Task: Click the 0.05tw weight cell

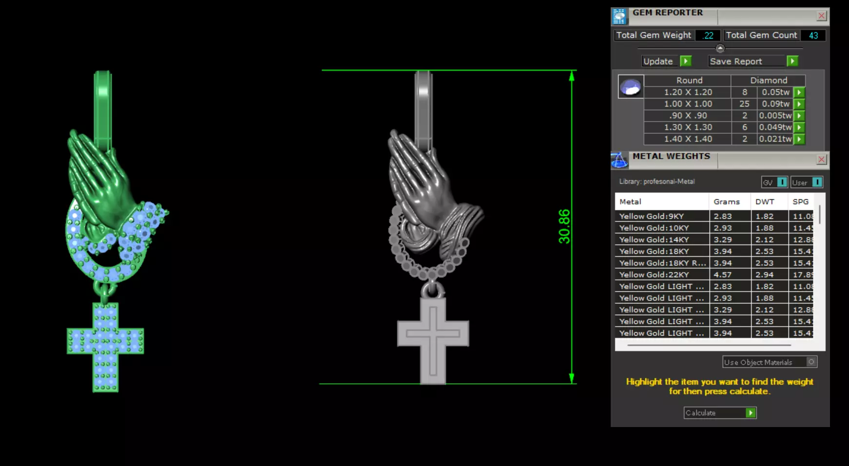Action: click(x=775, y=92)
